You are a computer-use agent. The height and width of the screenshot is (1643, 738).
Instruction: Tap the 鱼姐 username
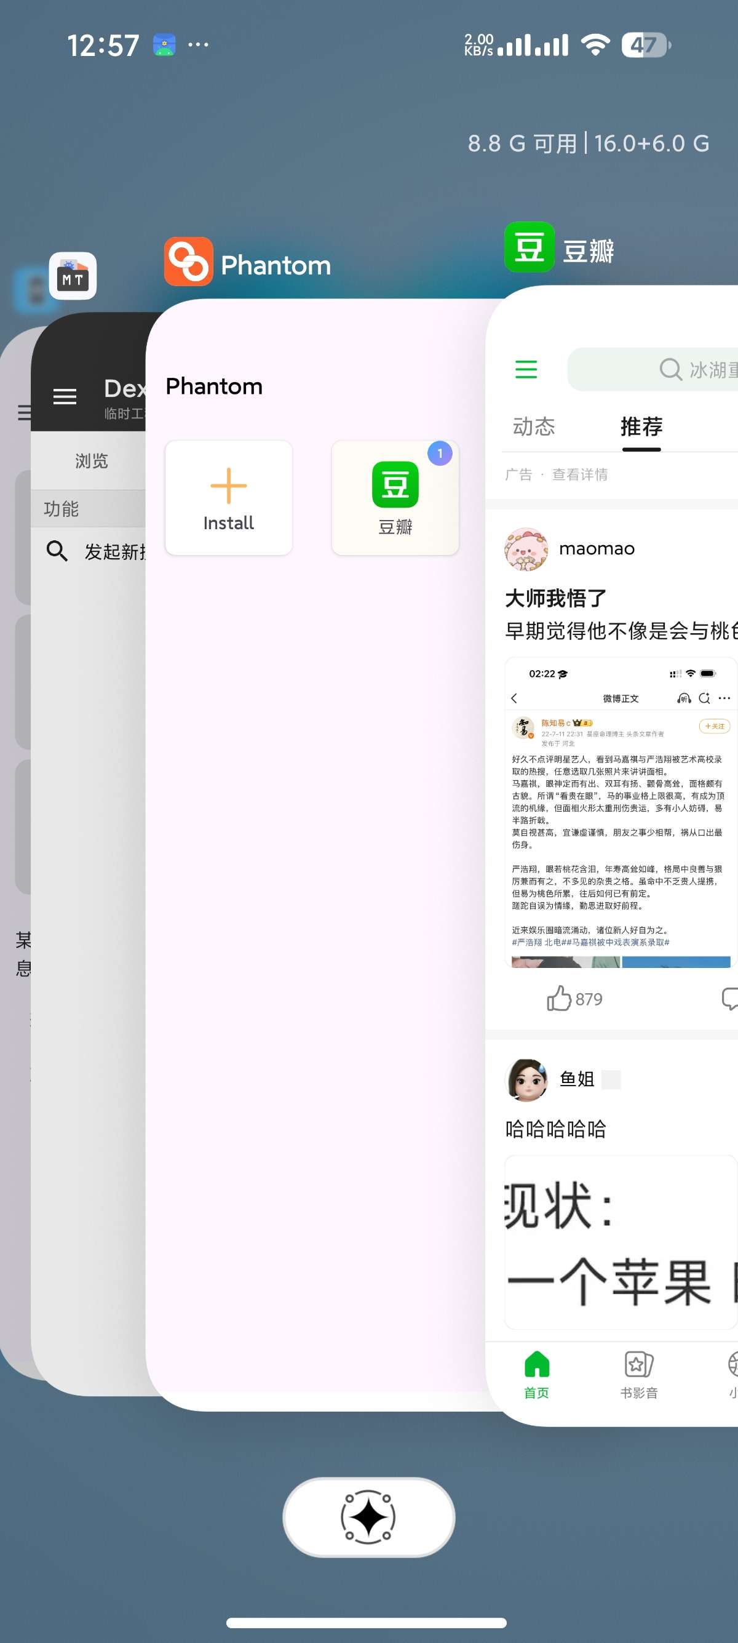(577, 1079)
